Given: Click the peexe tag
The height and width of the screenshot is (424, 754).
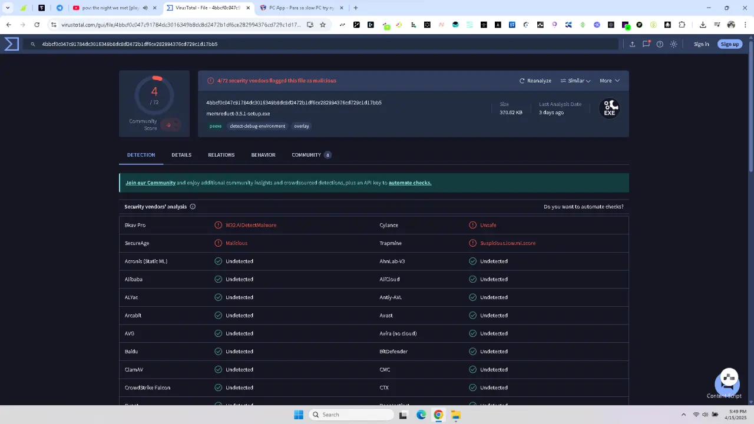Looking at the screenshot, I should (216, 126).
